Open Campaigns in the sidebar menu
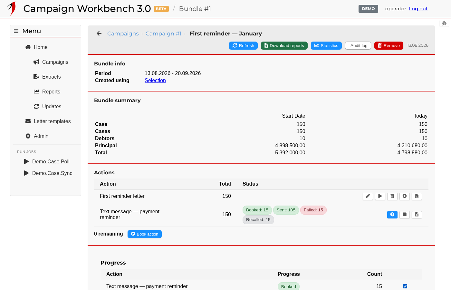The width and height of the screenshot is (451, 290). [x=51, y=62]
